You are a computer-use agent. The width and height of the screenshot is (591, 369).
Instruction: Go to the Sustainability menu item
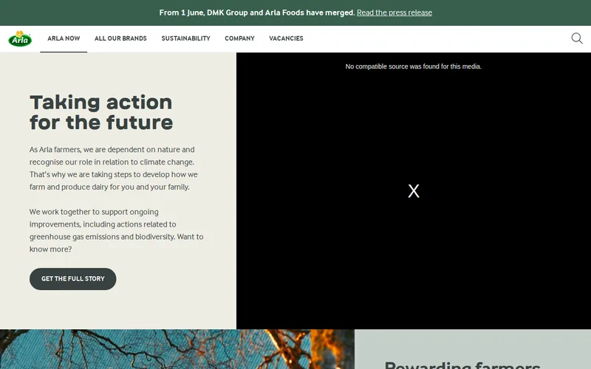pos(186,38)
